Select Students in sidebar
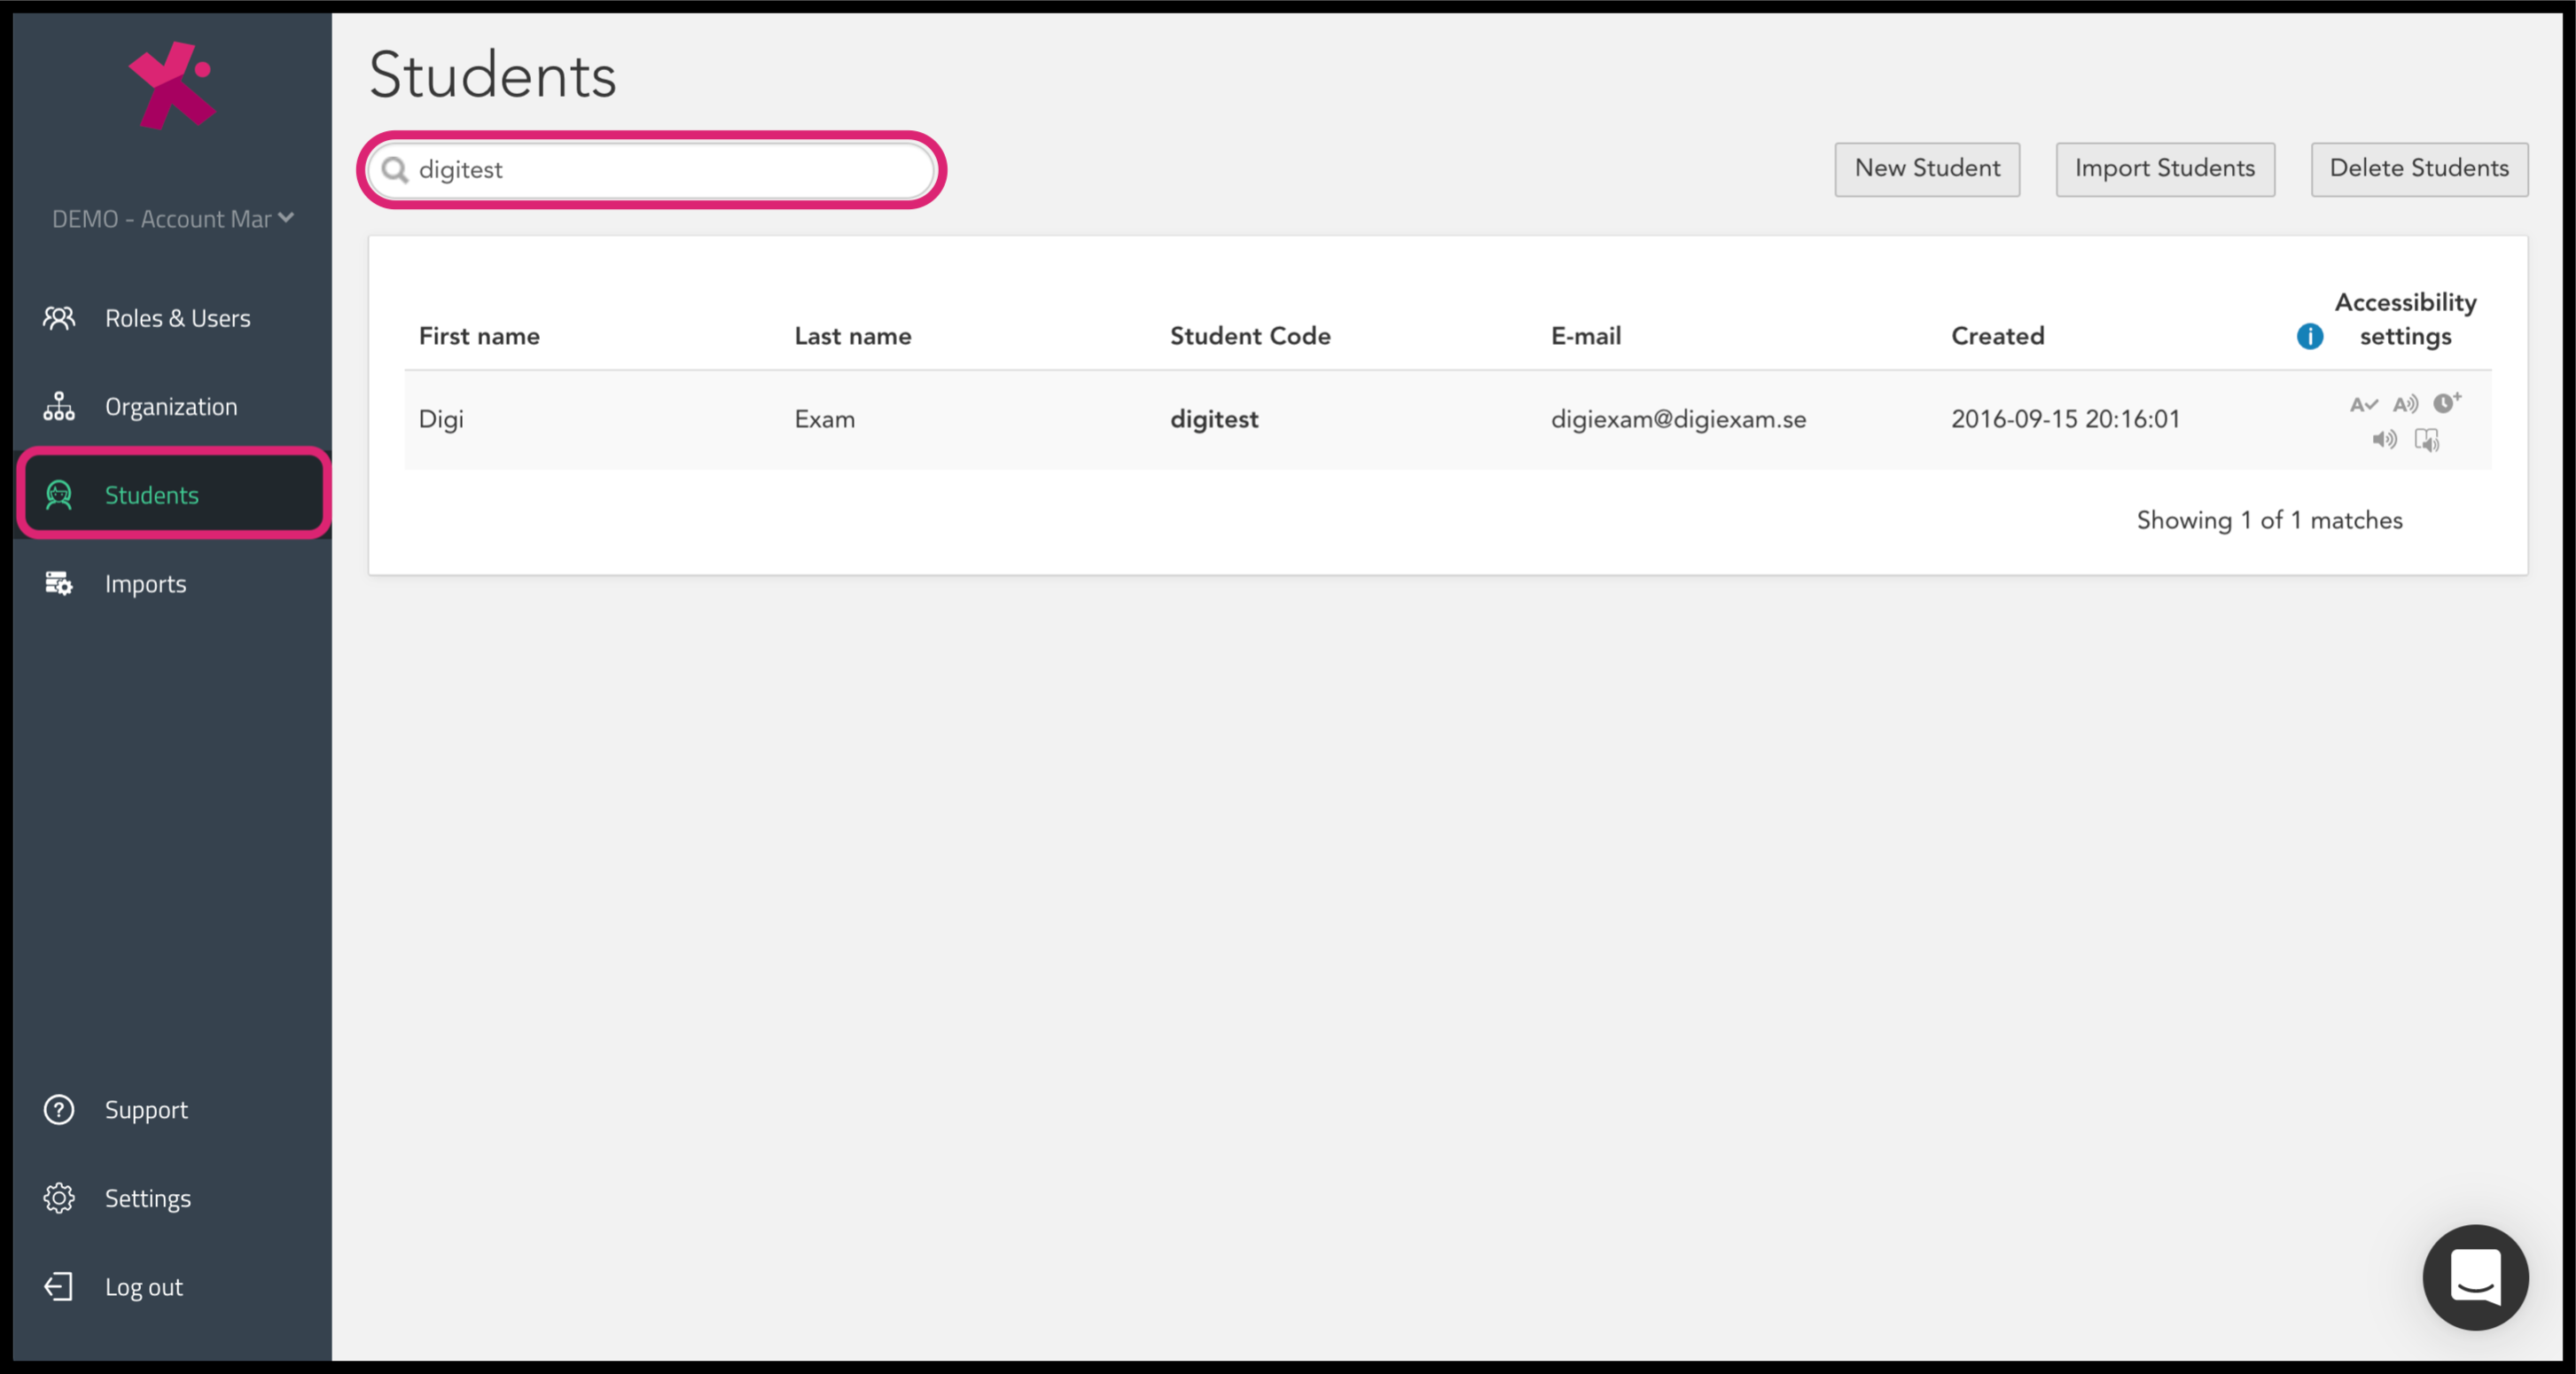 [x=172, y=494]
